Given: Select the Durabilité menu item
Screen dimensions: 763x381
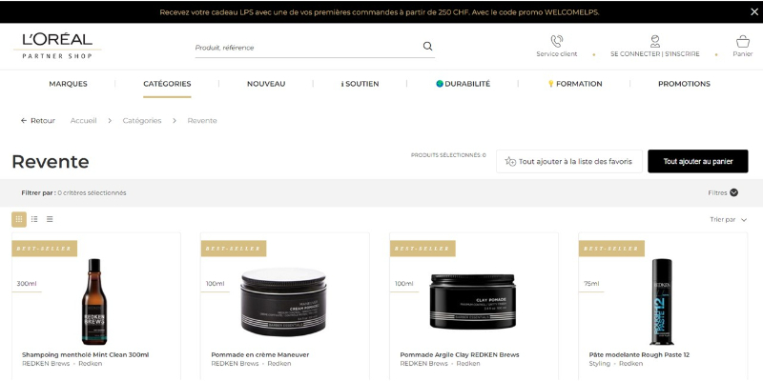Looking at the screenshot, I should coord(464,84).
